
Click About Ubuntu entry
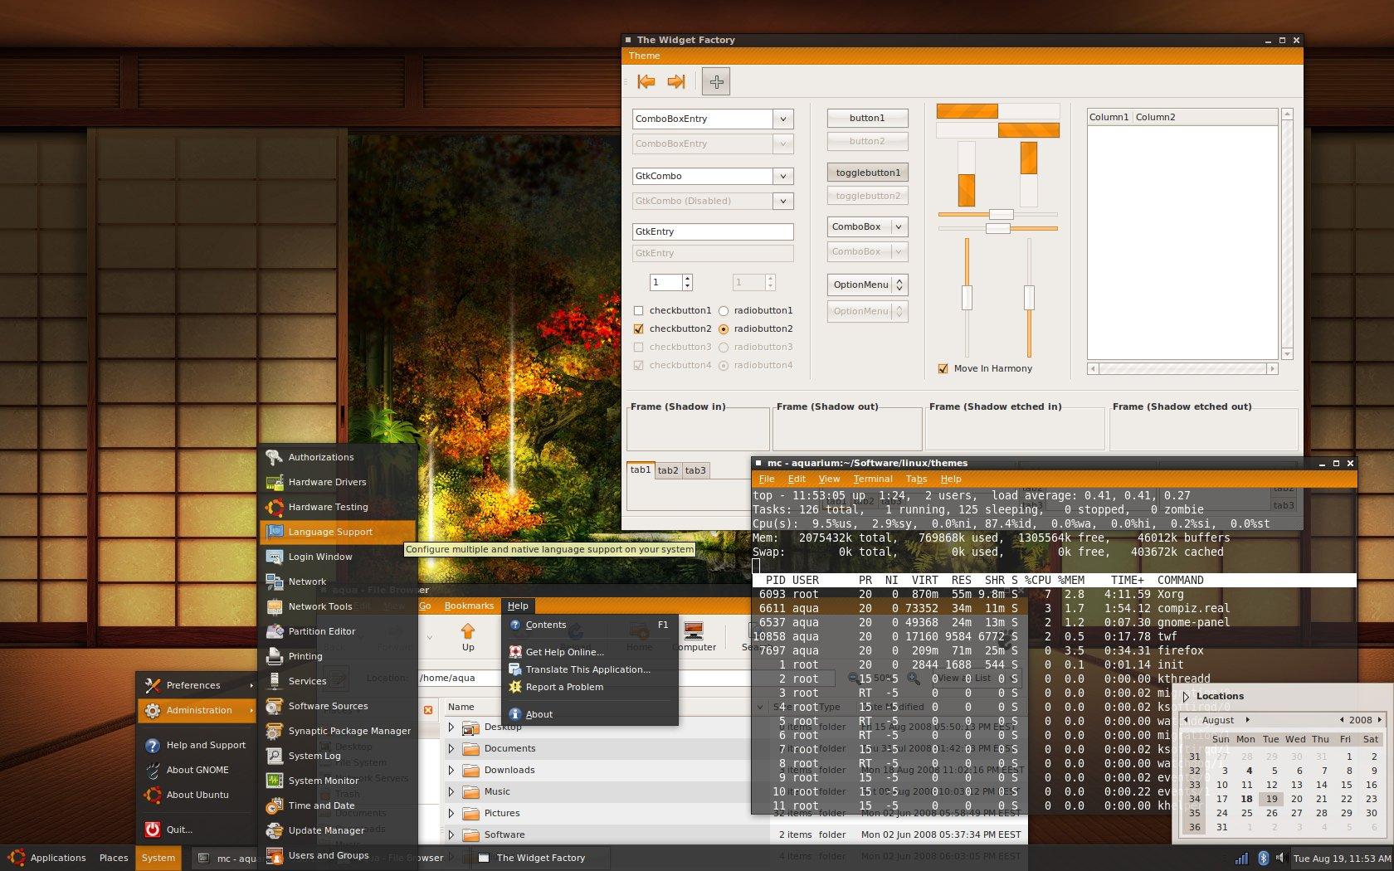(x=197, y=795)
